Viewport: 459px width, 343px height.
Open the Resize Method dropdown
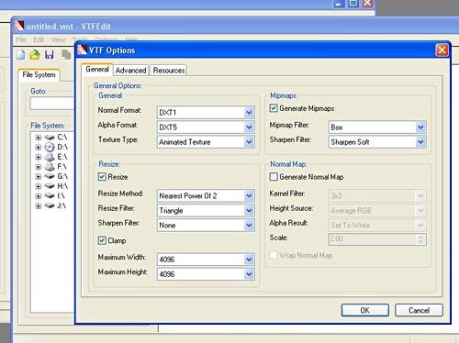(x=206, y=195)
